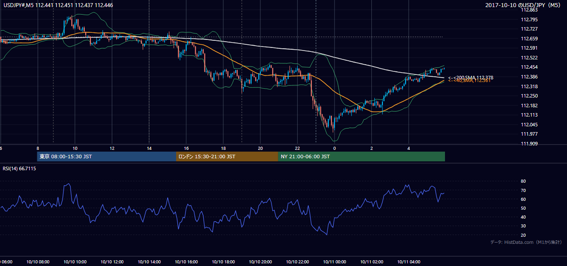Click the 10/10 20:00 time axis label
Screen dimensions: 567x266
(260, 262)
